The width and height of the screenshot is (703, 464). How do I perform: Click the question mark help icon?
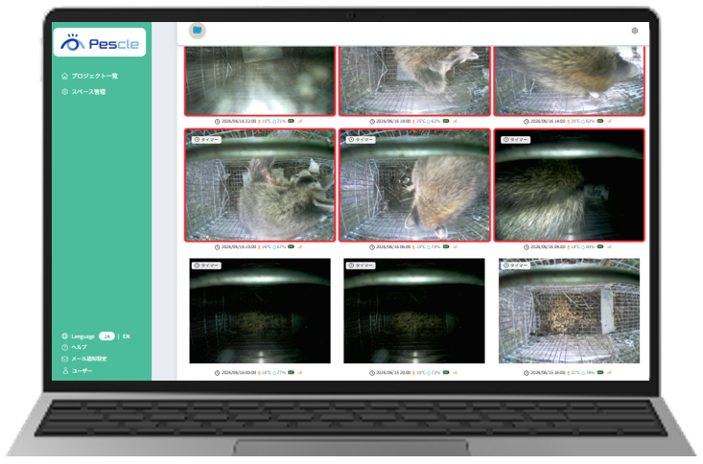coord(64,347)
